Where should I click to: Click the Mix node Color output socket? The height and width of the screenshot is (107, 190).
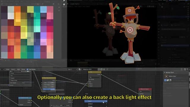coord(101,74)
